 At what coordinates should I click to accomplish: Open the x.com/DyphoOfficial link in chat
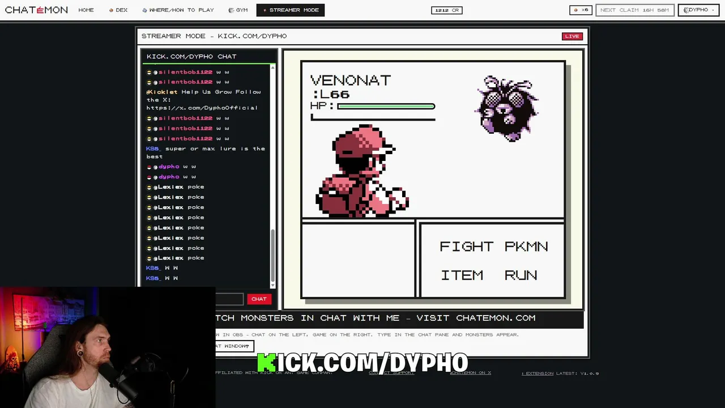click(202, 108)
